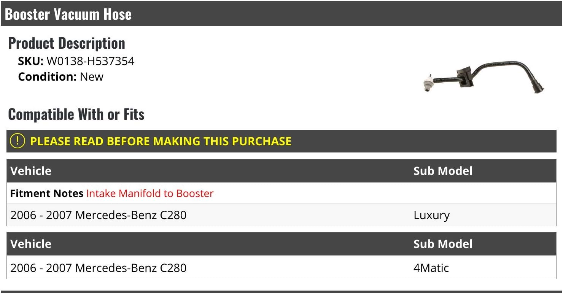
Task: Click the Booster Vacuum Hose title bar
Action: (x=68, y=14)
